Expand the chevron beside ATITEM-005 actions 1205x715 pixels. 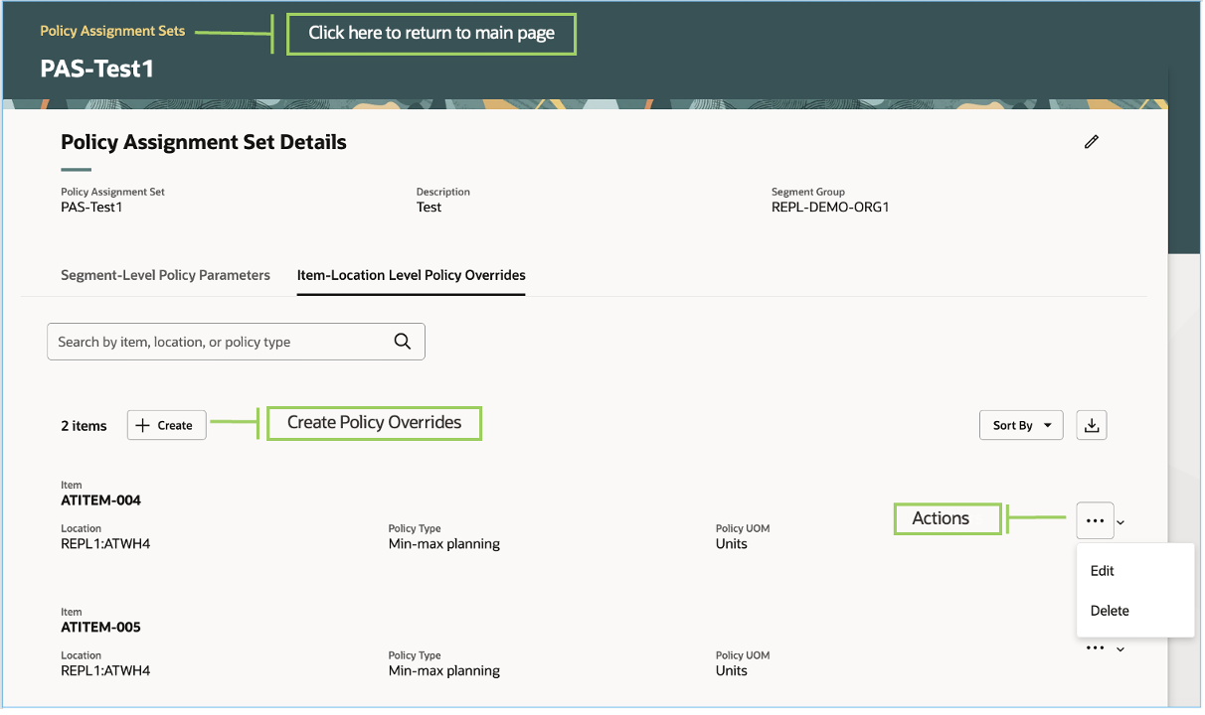tap(1119, 647)
